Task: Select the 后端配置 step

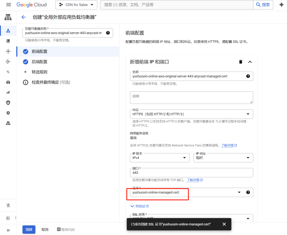Action: [40, 62]
